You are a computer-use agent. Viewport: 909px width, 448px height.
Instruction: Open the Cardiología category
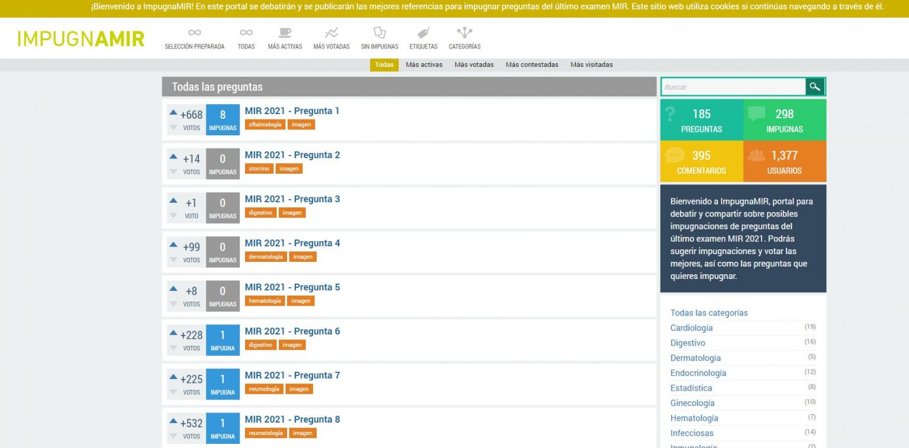[x=691, y=328]
